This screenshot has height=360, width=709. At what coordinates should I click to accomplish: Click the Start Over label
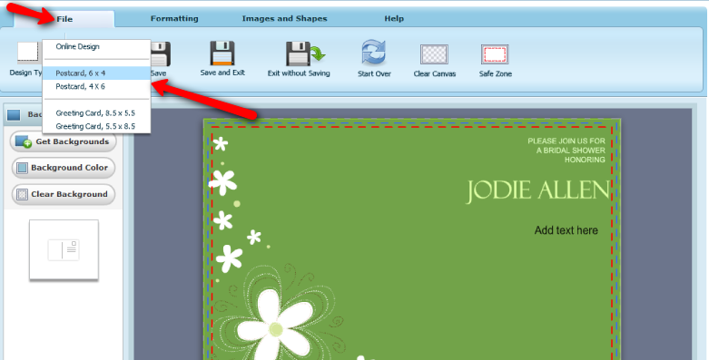[x=374, y=73]
